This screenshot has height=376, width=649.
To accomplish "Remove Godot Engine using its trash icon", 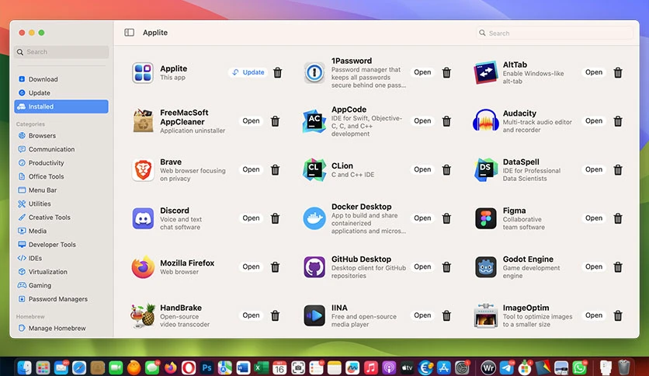I will click(618, 267).
